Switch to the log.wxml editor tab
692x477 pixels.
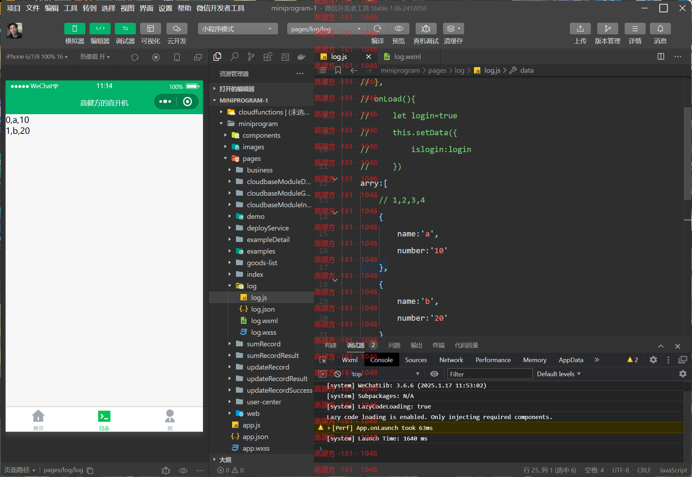tap(407, 57)
